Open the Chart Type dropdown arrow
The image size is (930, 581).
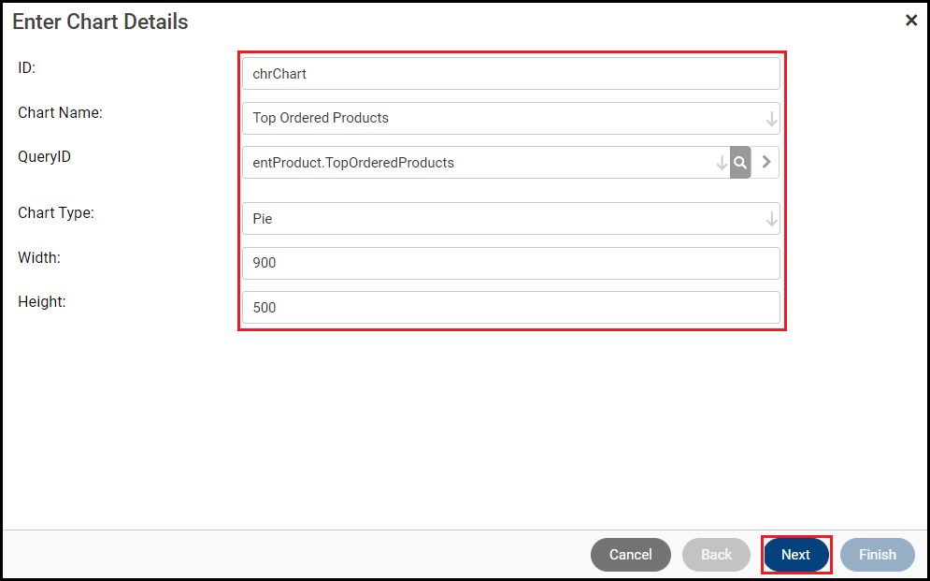point(771,219)
